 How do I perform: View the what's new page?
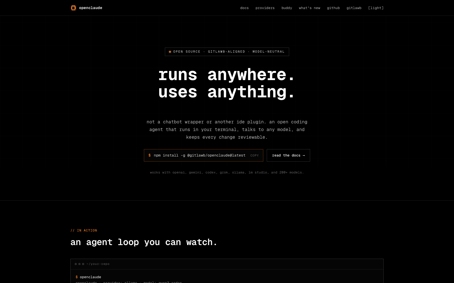[x=309, y=8]
